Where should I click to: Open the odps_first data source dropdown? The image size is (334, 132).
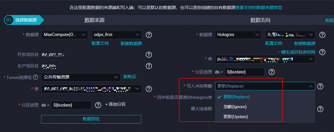[116, 35]
